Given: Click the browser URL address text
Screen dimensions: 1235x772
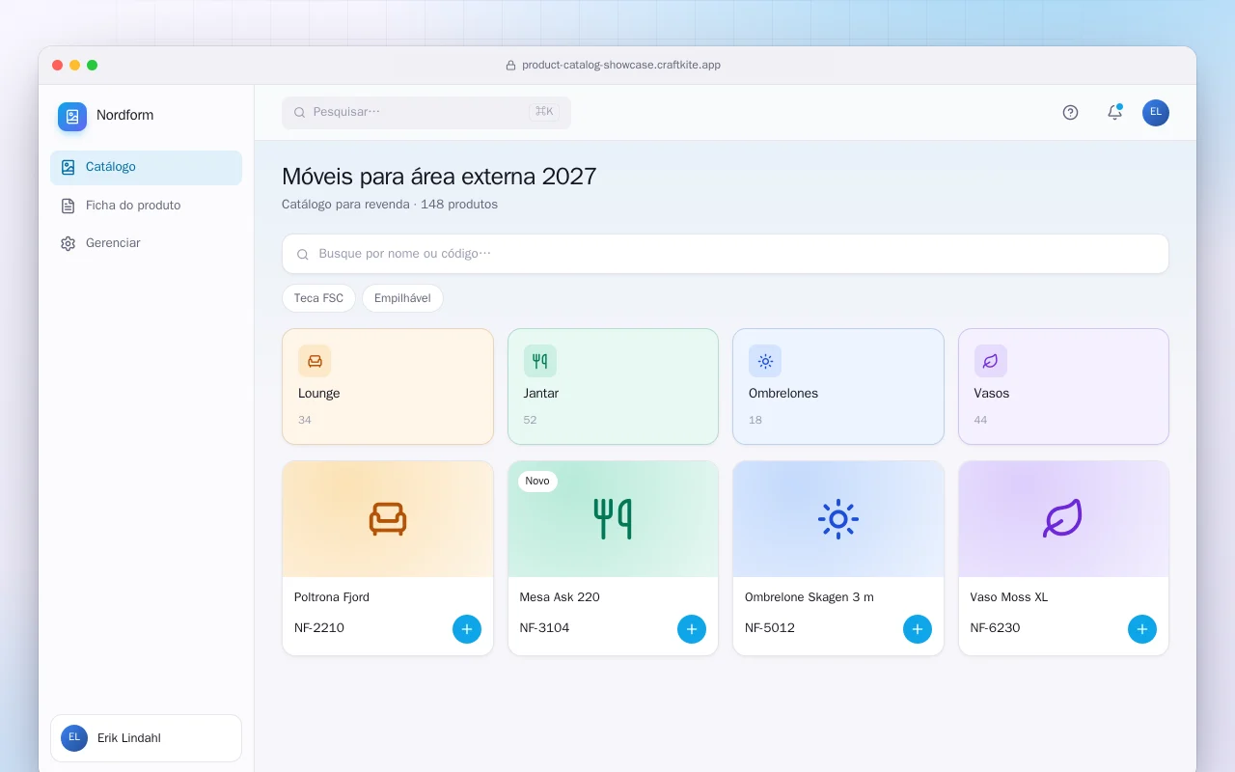Looking at the screenshot, I should coord(621,66).
